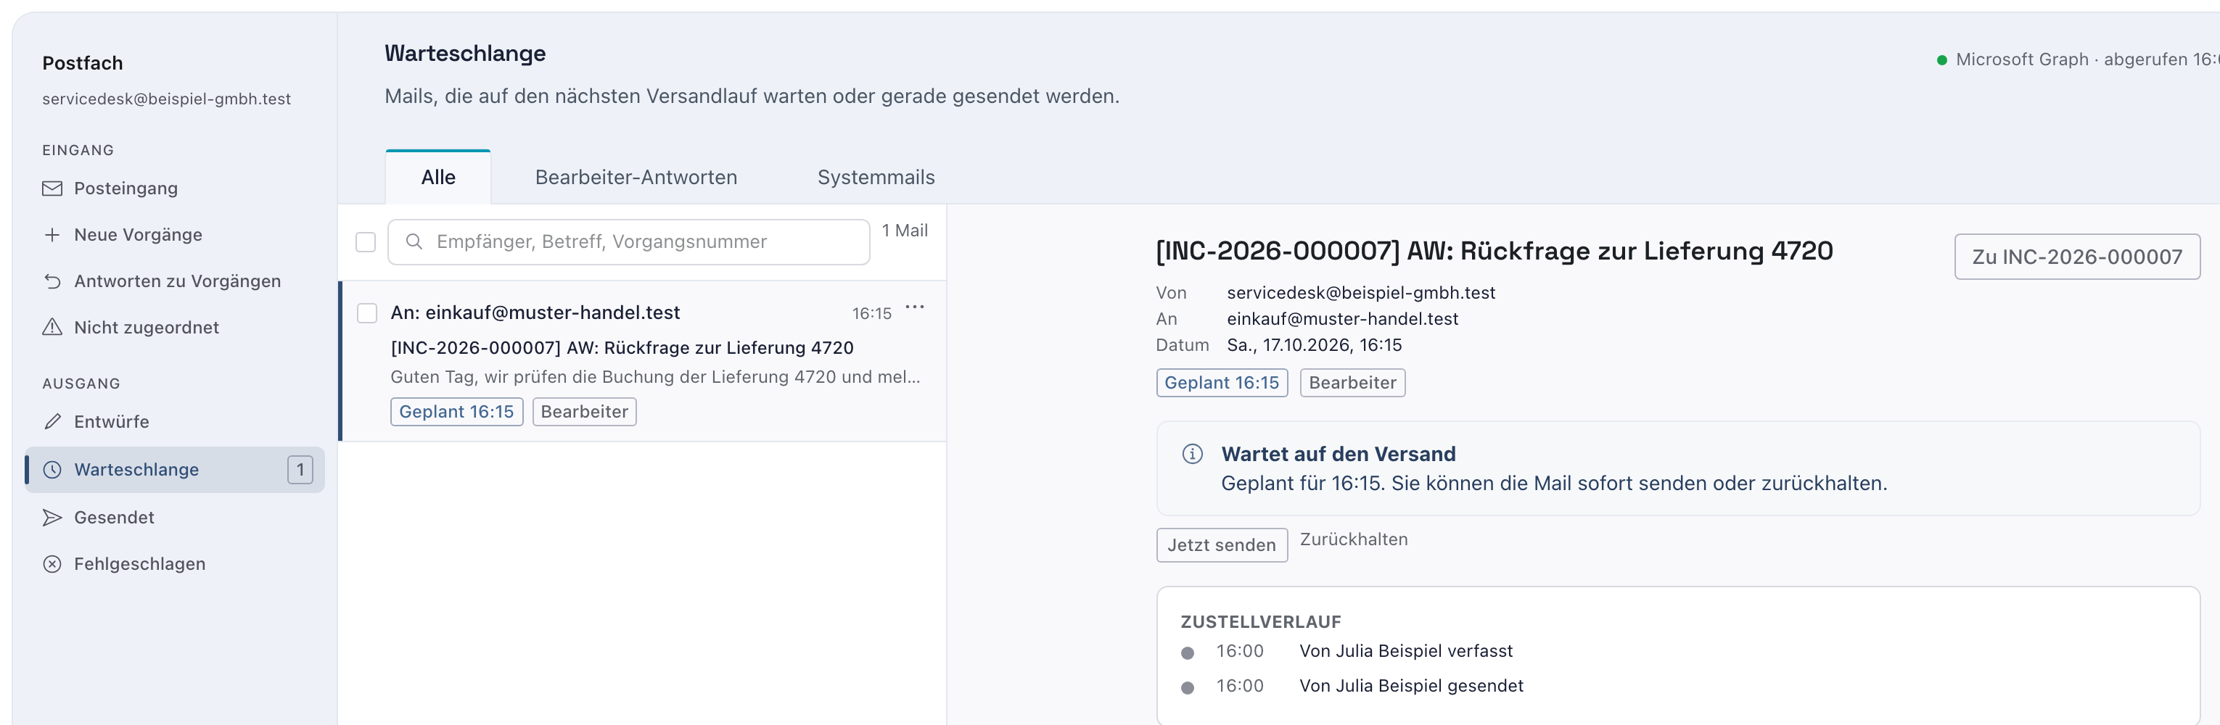Open the Entwürfe folder
This screenshot has height=725, width=2220.
click(x=175, y=422)
